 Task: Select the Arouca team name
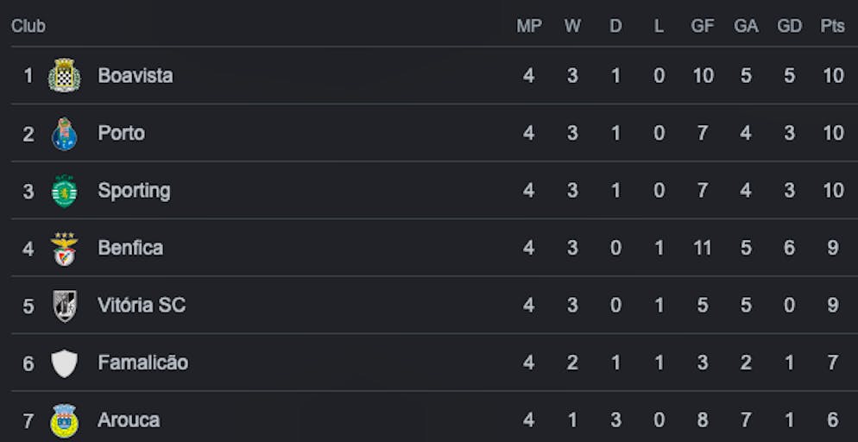tap(129, 420)
